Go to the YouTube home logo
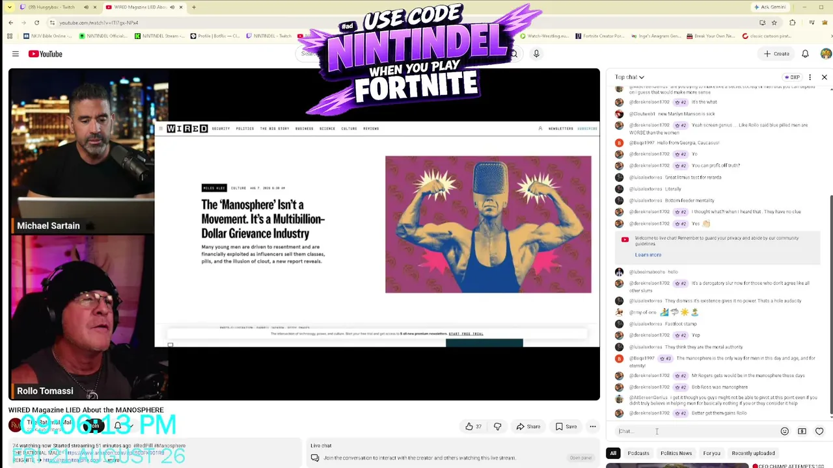 45,54
